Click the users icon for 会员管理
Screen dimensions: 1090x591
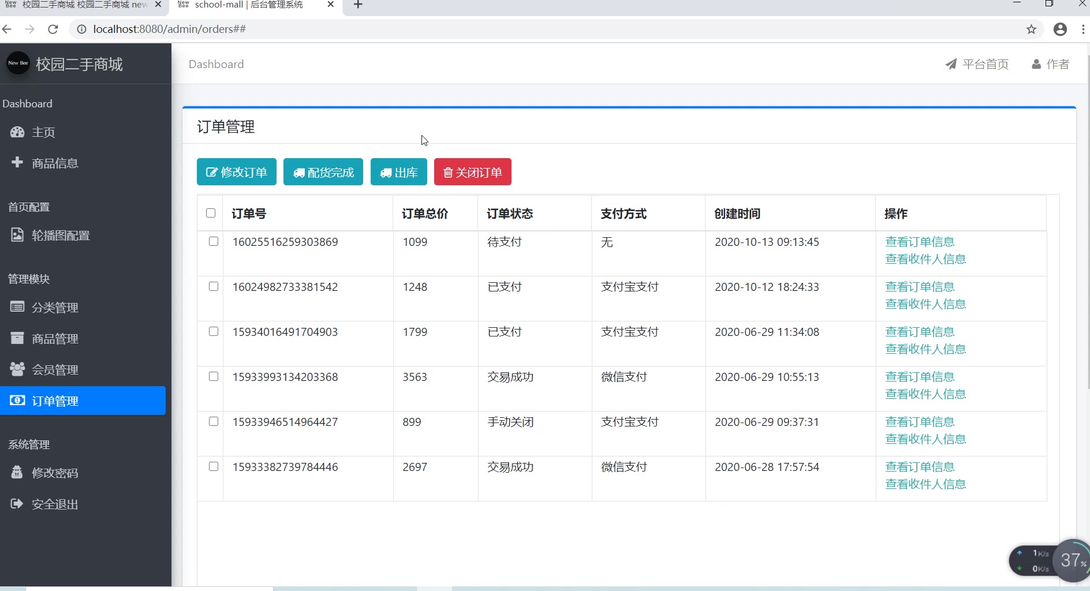(x=17, y=369)
